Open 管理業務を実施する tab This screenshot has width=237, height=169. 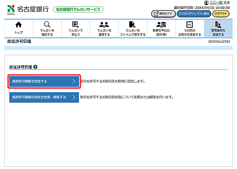[218, 28]
